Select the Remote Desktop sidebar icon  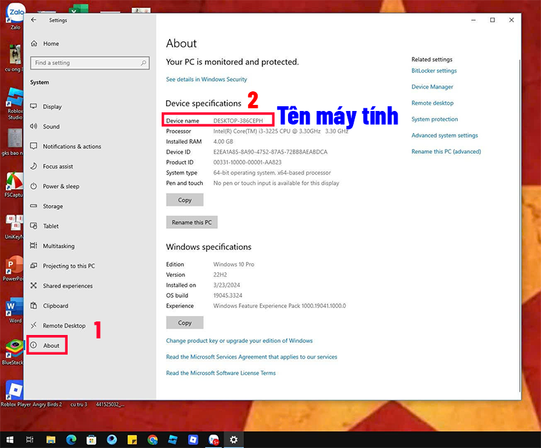click(x=33, y=325)
